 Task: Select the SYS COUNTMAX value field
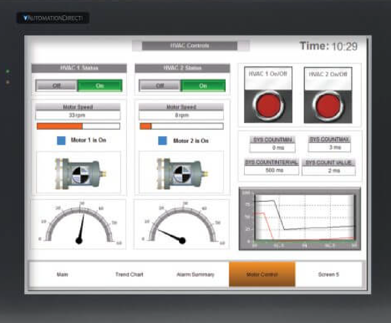click(329, 147)
